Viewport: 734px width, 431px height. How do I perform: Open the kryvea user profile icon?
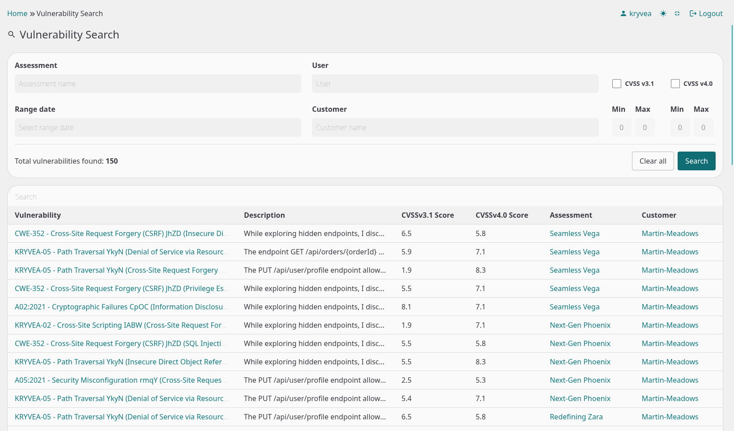[623, 13]
